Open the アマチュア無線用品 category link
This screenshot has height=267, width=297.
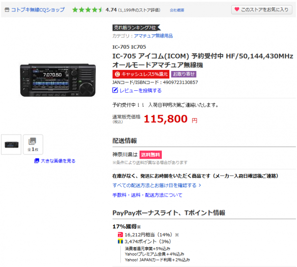coord(153,36)
